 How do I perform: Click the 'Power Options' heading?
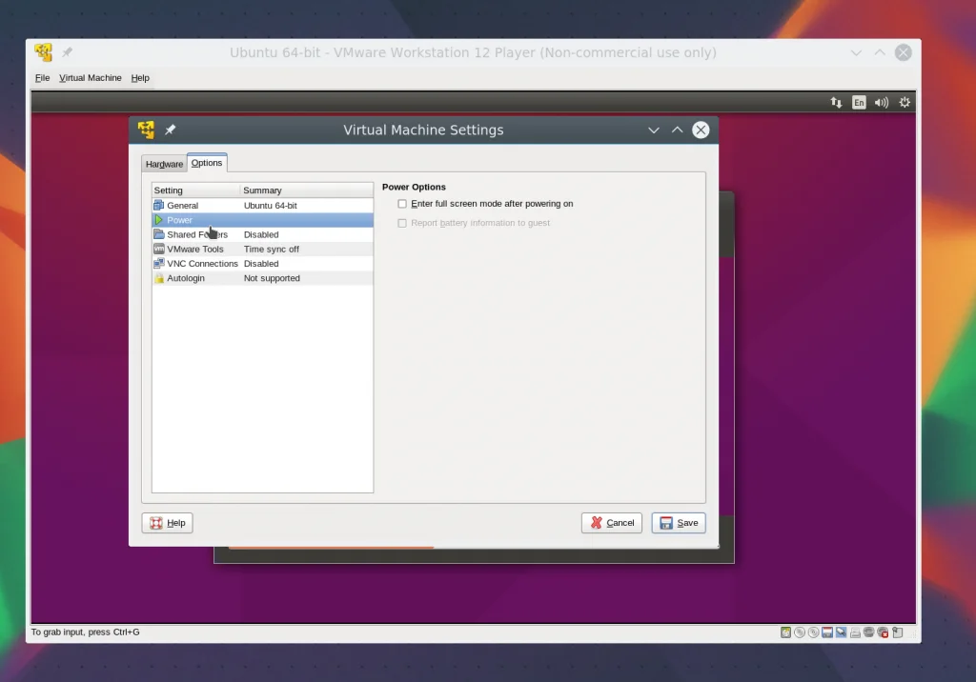click(414, 187)
